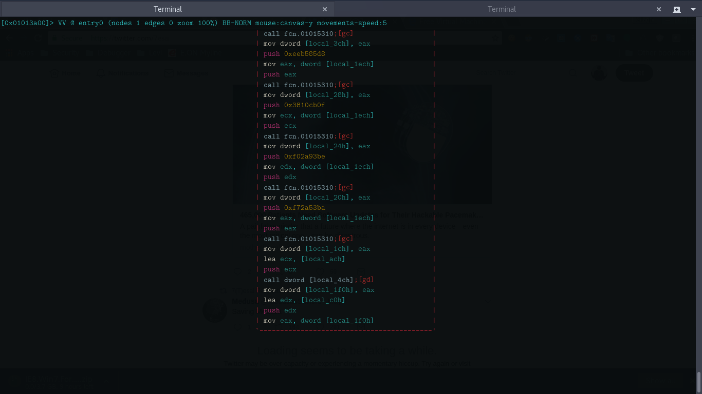Select line 'mov dword [local_1ch], eax'
The width and height of the screenshot is (702, 394).
pyautogui.click(x=317, y=249)
